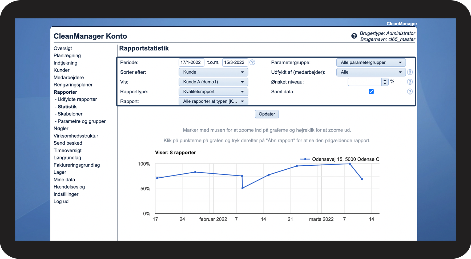Open the Rapport dropdown
471x259 pixels.
point(213,101)
